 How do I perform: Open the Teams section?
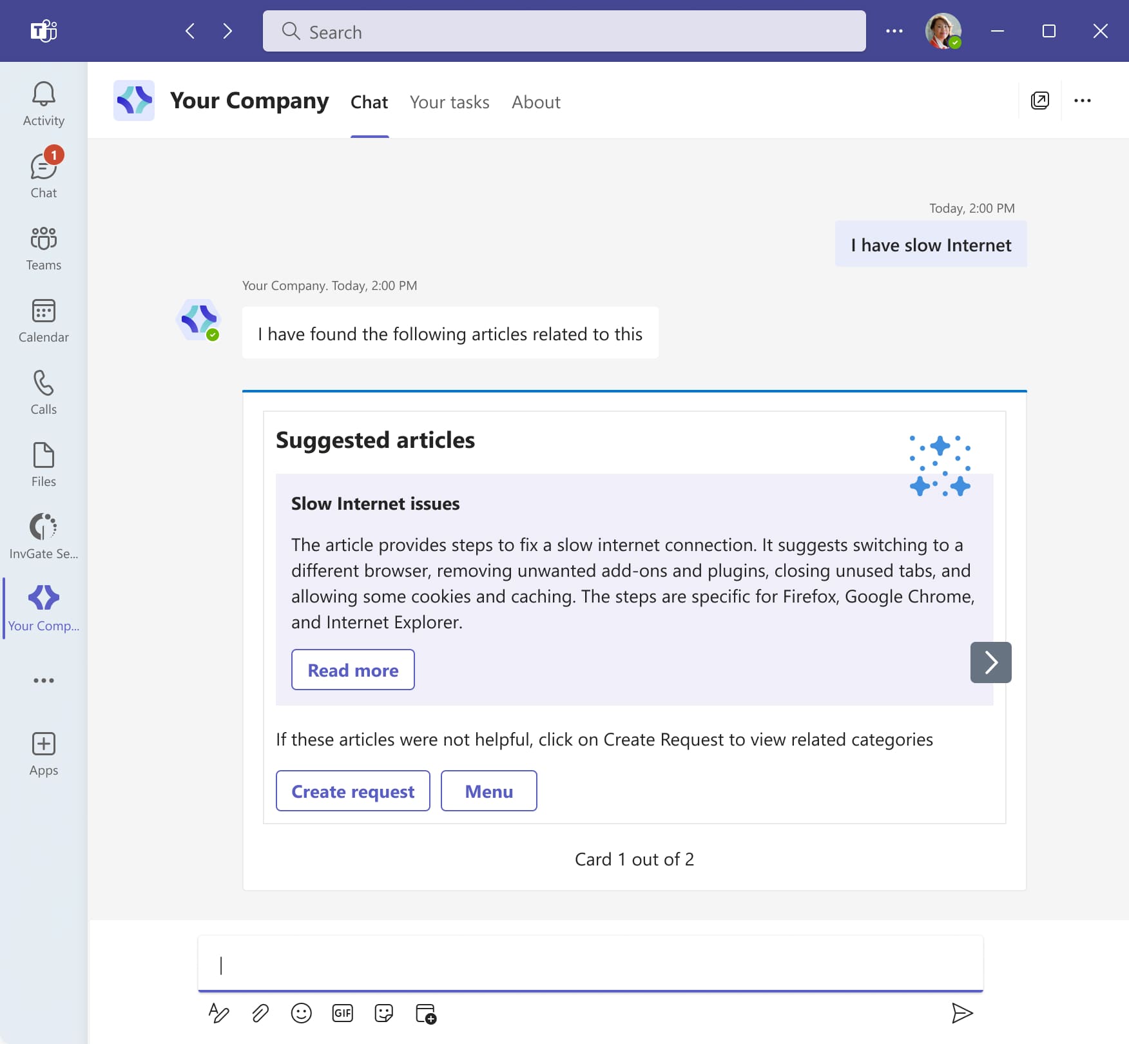[x=43, y=247]
